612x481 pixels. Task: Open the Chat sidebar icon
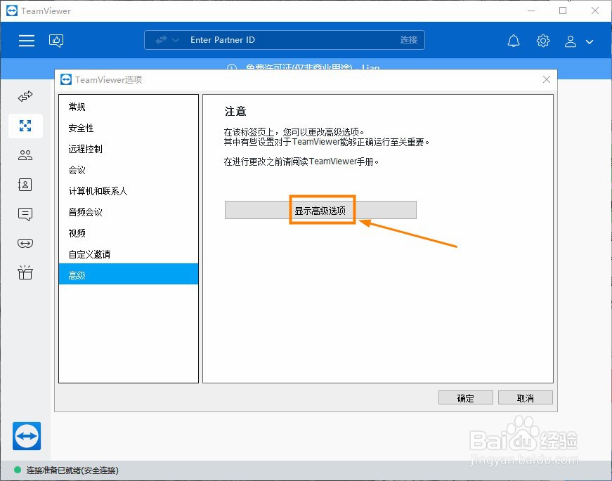coord(25,214)
